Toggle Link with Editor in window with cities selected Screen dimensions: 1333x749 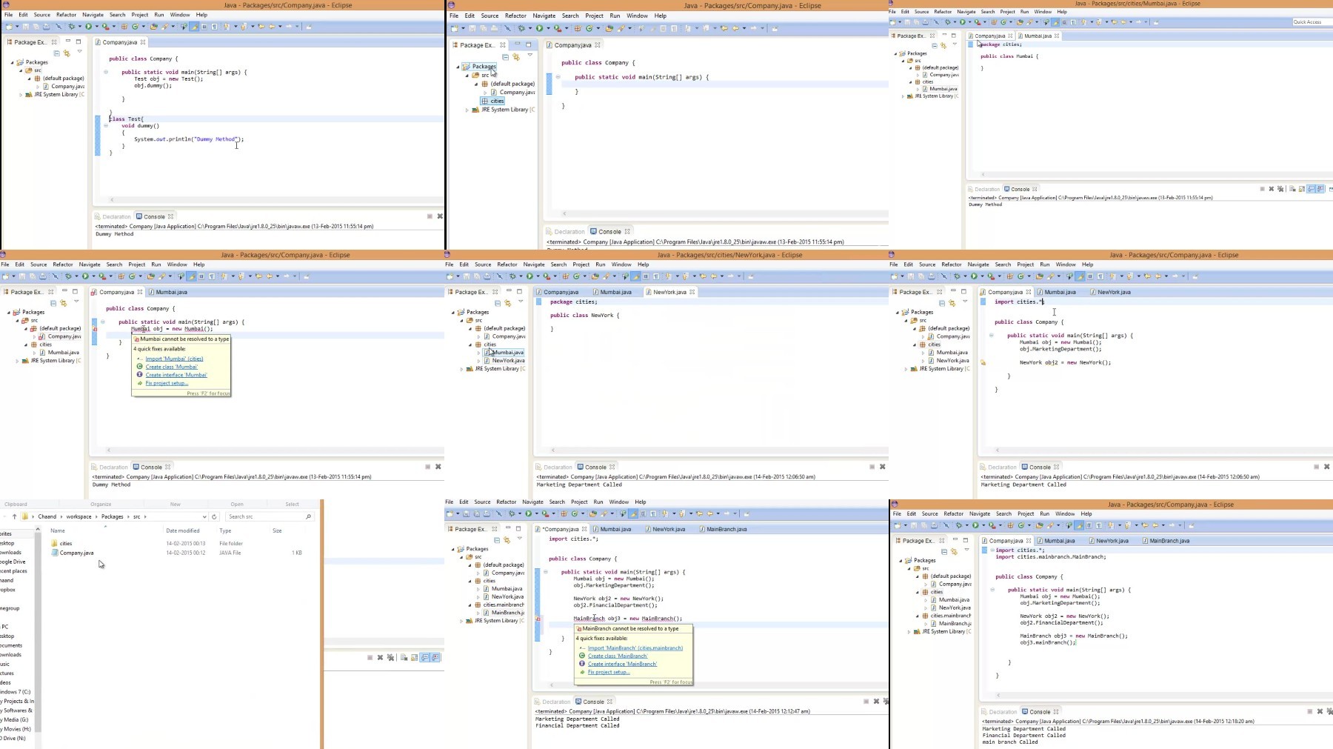[x=516, y=56]
